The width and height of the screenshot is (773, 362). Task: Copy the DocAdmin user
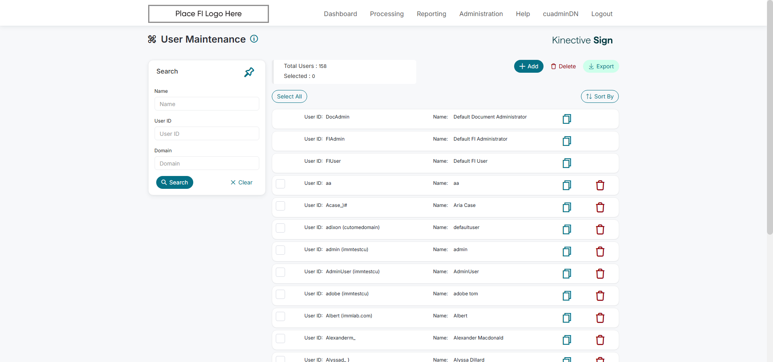(567, 119)
